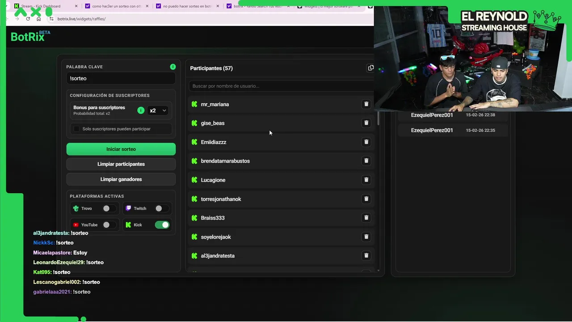This screenshot has height=322, width=572.
Task: Click Limpiar participantes button
Action: click(121, 164)
